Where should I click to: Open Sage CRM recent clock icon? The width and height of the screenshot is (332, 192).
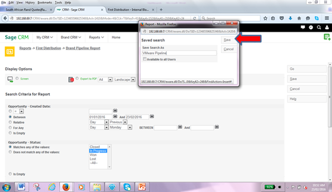pyautogui.click(x=311, y=27)
